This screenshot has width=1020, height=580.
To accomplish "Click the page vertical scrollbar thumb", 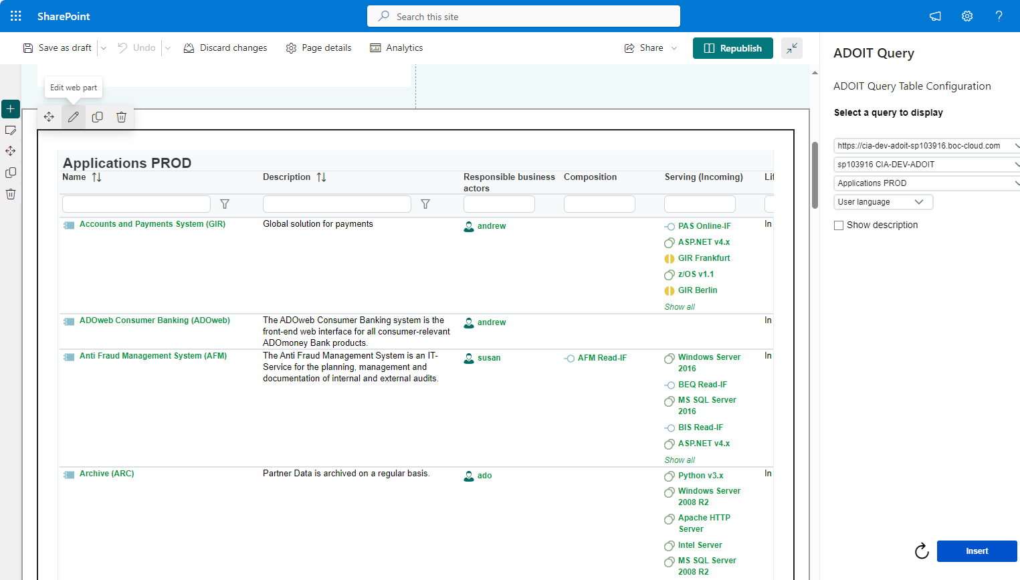I will [815, 175].
